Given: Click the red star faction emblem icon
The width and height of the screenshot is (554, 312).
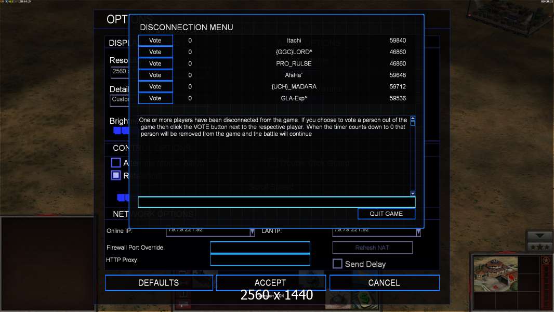Looking at the screenshot, I should [546, 261].
